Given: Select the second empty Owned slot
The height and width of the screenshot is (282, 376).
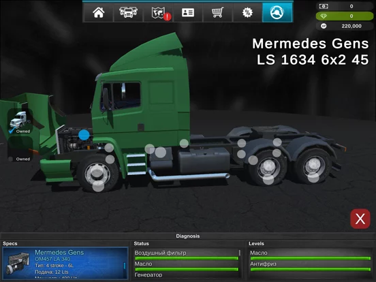Looking at the screenshot, I should (x=20, y=150).
